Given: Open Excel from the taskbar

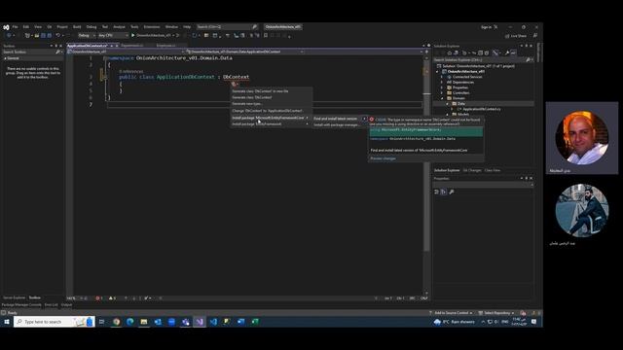Looking at the screenshot, I should pyautogui.click(x=255, y=322).
